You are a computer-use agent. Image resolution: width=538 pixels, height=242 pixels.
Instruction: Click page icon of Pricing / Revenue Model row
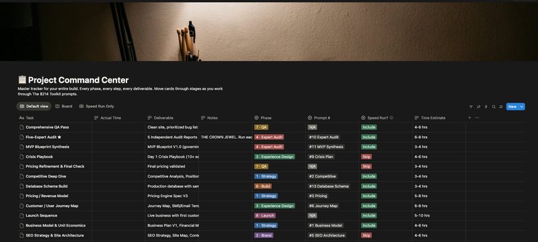(22, 196)
